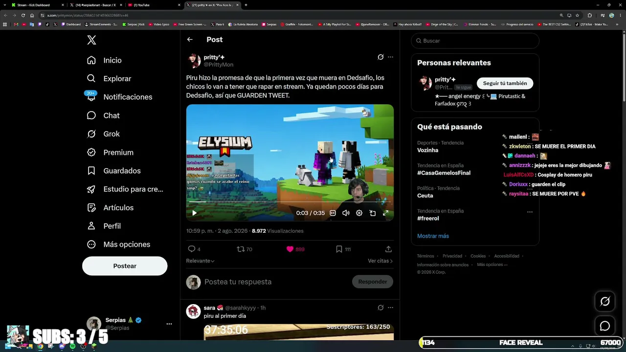Share the post via share icon
The width and height of the screenshot is (626, 352).
pos(388,249)
